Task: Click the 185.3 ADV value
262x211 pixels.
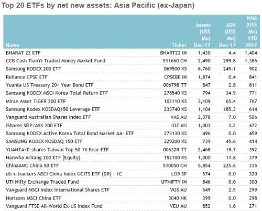Action: (230, 109)
